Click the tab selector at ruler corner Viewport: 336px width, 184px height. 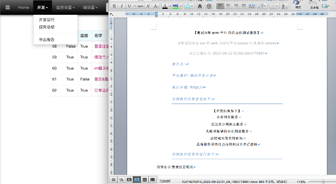[111, 14]
